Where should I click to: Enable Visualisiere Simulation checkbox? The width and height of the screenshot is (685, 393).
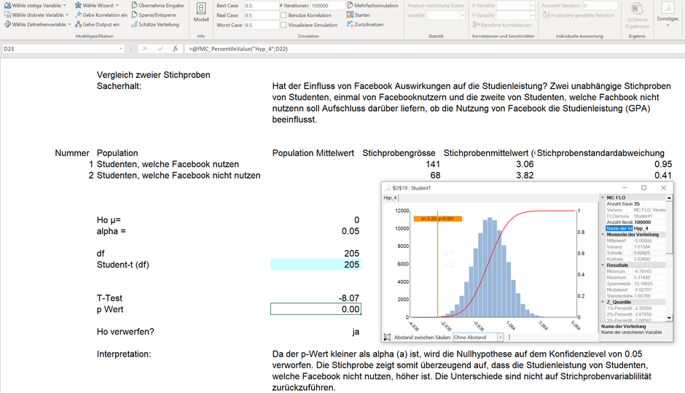click(283, 25)
